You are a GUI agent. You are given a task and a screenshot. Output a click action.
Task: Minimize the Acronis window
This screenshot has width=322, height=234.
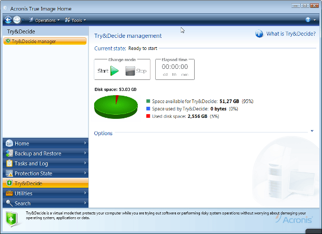pyautogui.click(x=296, y=6)
